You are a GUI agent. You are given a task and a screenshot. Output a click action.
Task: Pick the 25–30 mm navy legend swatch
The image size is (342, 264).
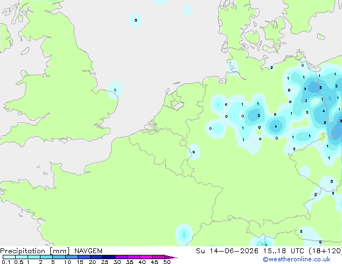(108, 257)
